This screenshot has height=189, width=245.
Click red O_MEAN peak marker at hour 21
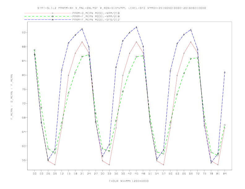click(x=82, y=42)
